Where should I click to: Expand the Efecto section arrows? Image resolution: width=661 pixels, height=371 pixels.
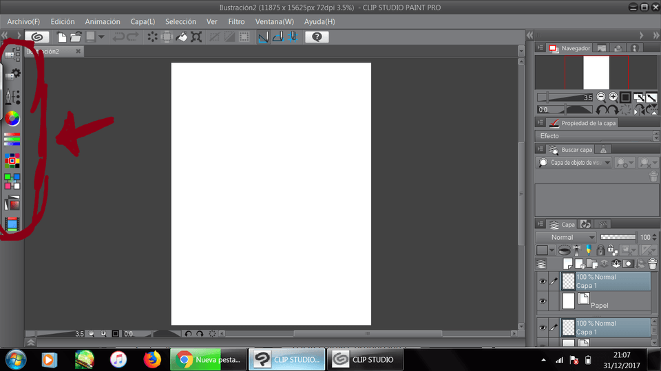656,136
